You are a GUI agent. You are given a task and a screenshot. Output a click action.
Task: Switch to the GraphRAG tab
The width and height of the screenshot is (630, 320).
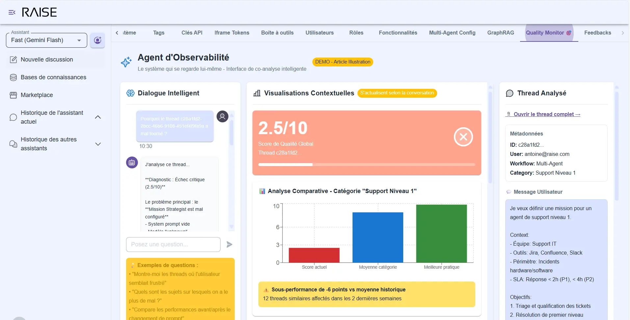pyautogui.click(x=500, y=33)
